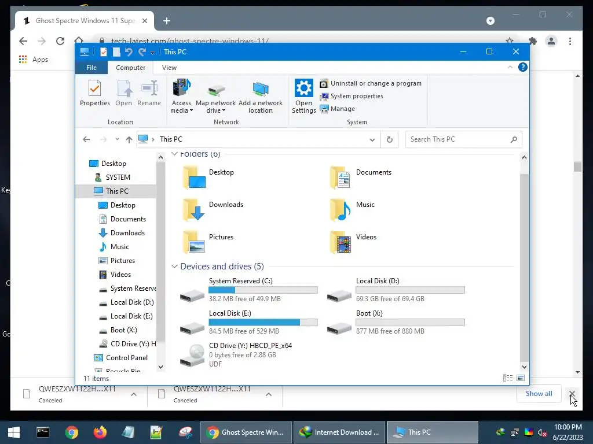Select Local Disk (E:) drive in main pane

(248, 322)
